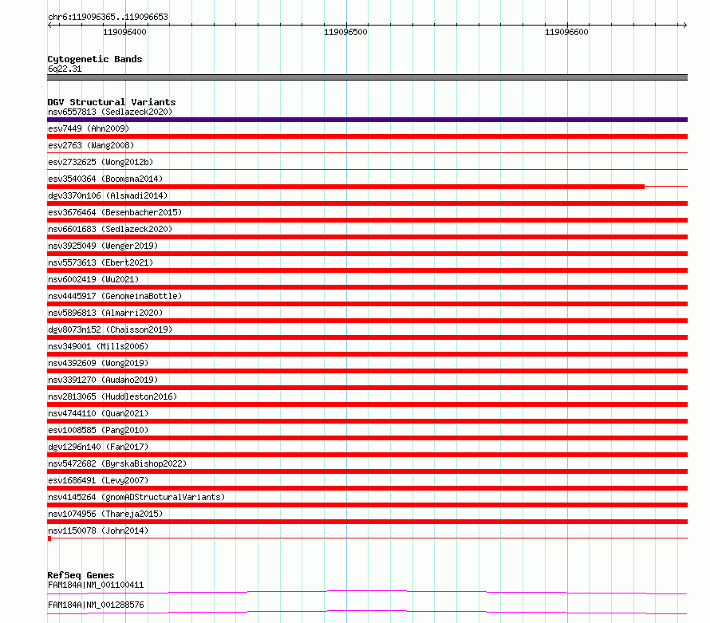Click nsv5896813 (Almarri2020) label

pos(105,313)
